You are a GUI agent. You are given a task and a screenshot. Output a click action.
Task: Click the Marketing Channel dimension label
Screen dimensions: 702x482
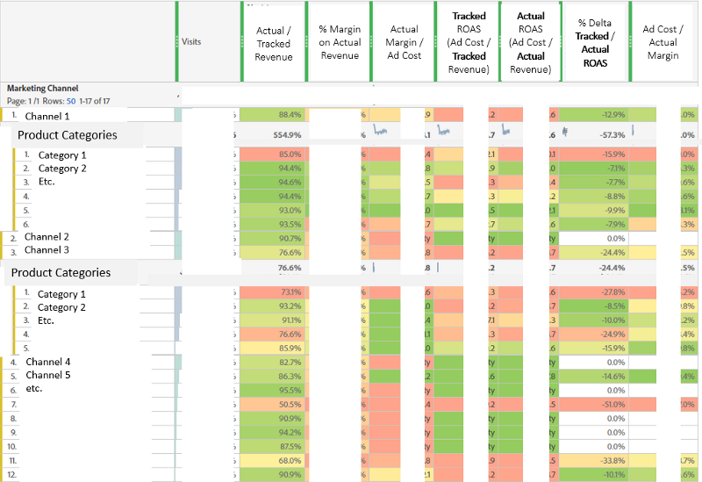pyautogui.click(x=42, y=89)
